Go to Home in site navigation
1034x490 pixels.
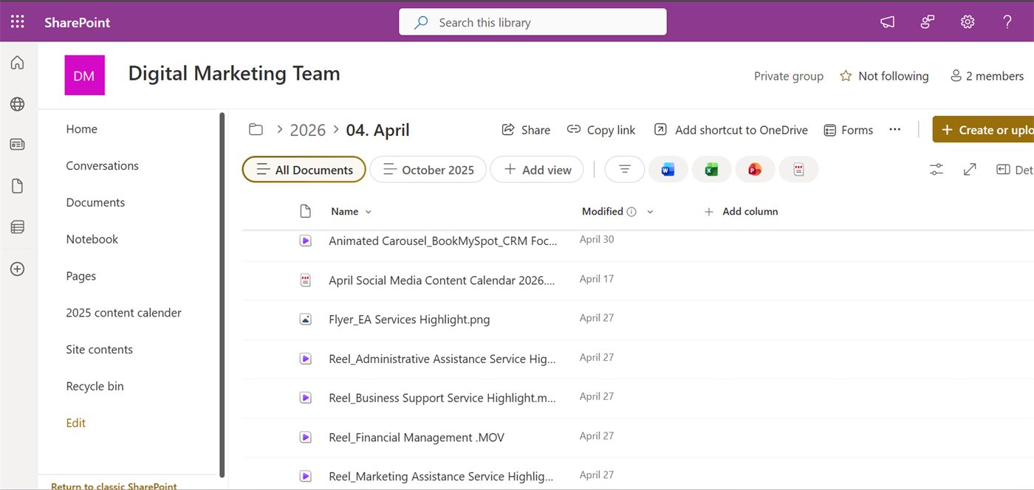click(81, 129)
